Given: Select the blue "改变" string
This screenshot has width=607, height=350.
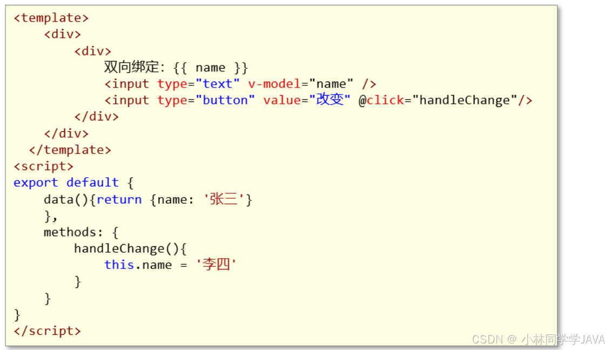Looking at the screenshot, I should [330, 99].
